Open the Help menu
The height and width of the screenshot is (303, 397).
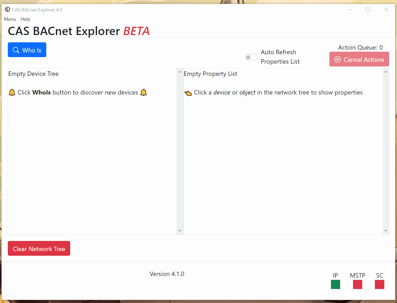(x=25, y=19)
